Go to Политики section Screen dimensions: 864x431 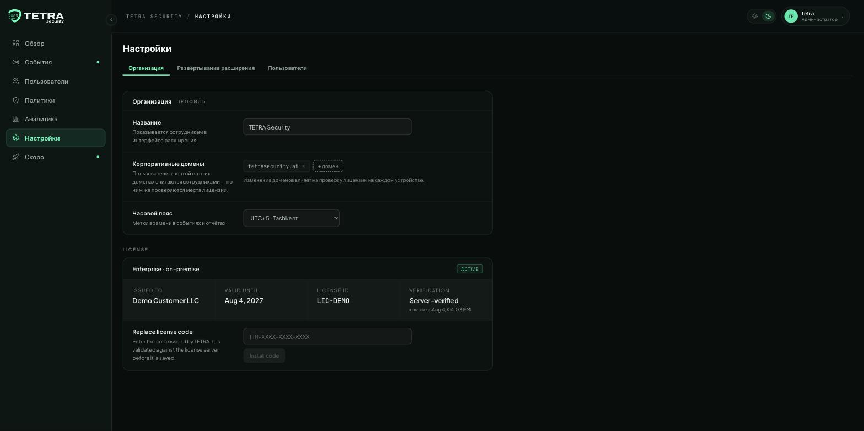56,100
